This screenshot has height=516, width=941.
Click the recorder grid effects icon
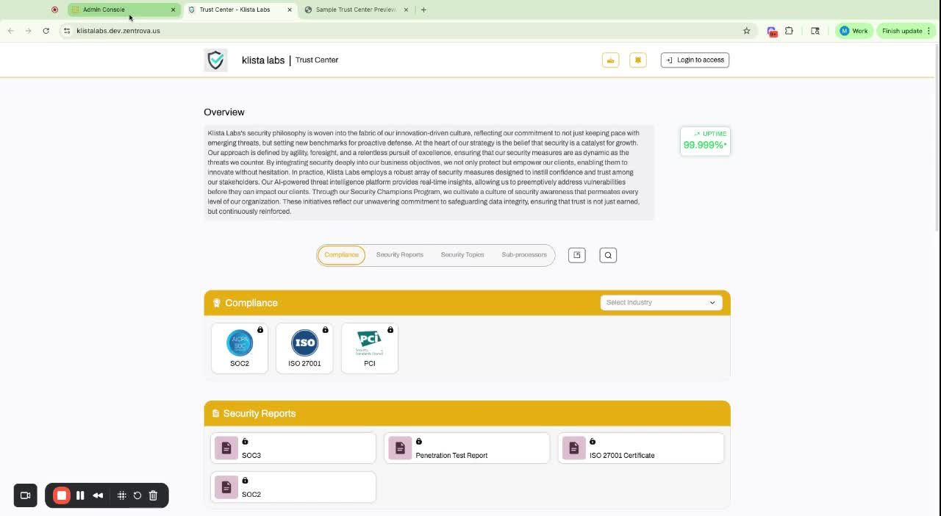click(122, 495)
